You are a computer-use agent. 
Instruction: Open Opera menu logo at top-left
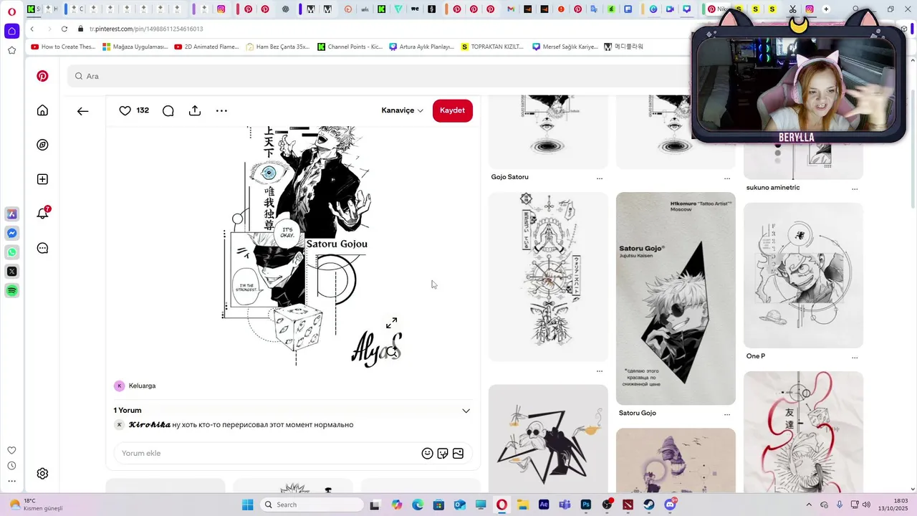[x=11, y=11]
